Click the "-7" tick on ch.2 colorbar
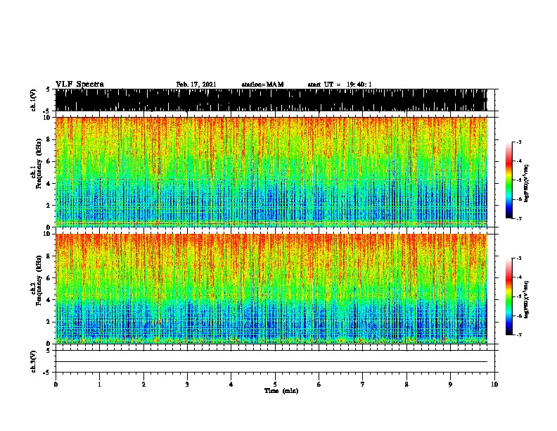This screenshot has height=431, width=557. 519,335
